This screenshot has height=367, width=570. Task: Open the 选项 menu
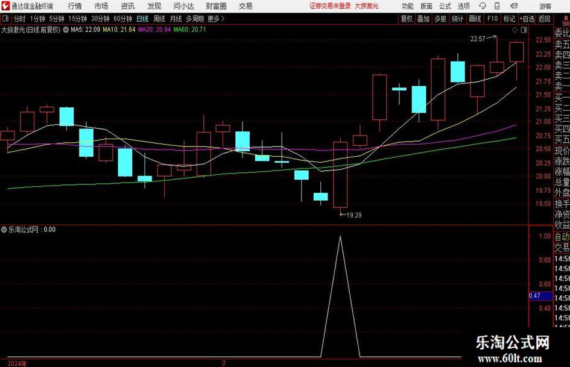(463, 6)
